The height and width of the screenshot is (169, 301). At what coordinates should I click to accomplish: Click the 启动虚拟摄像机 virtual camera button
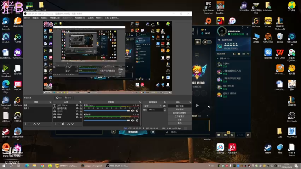180,113
